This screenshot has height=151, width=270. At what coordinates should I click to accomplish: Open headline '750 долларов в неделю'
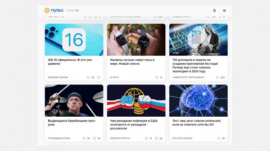click(195, 65)
